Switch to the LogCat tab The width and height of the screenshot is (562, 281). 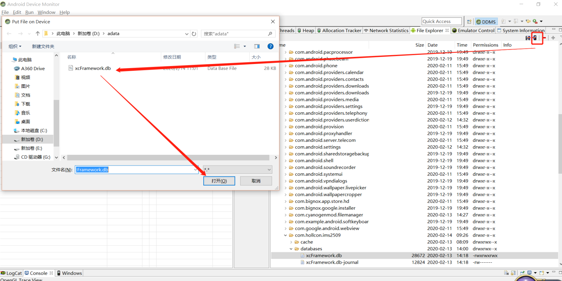pyautogui.click(x=12, y=273)
